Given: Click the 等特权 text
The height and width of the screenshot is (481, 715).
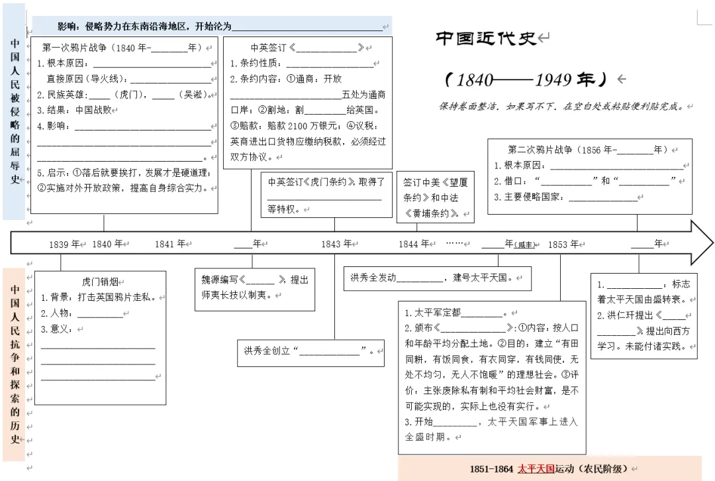Looking at the screenshot, I should point(283,209).
